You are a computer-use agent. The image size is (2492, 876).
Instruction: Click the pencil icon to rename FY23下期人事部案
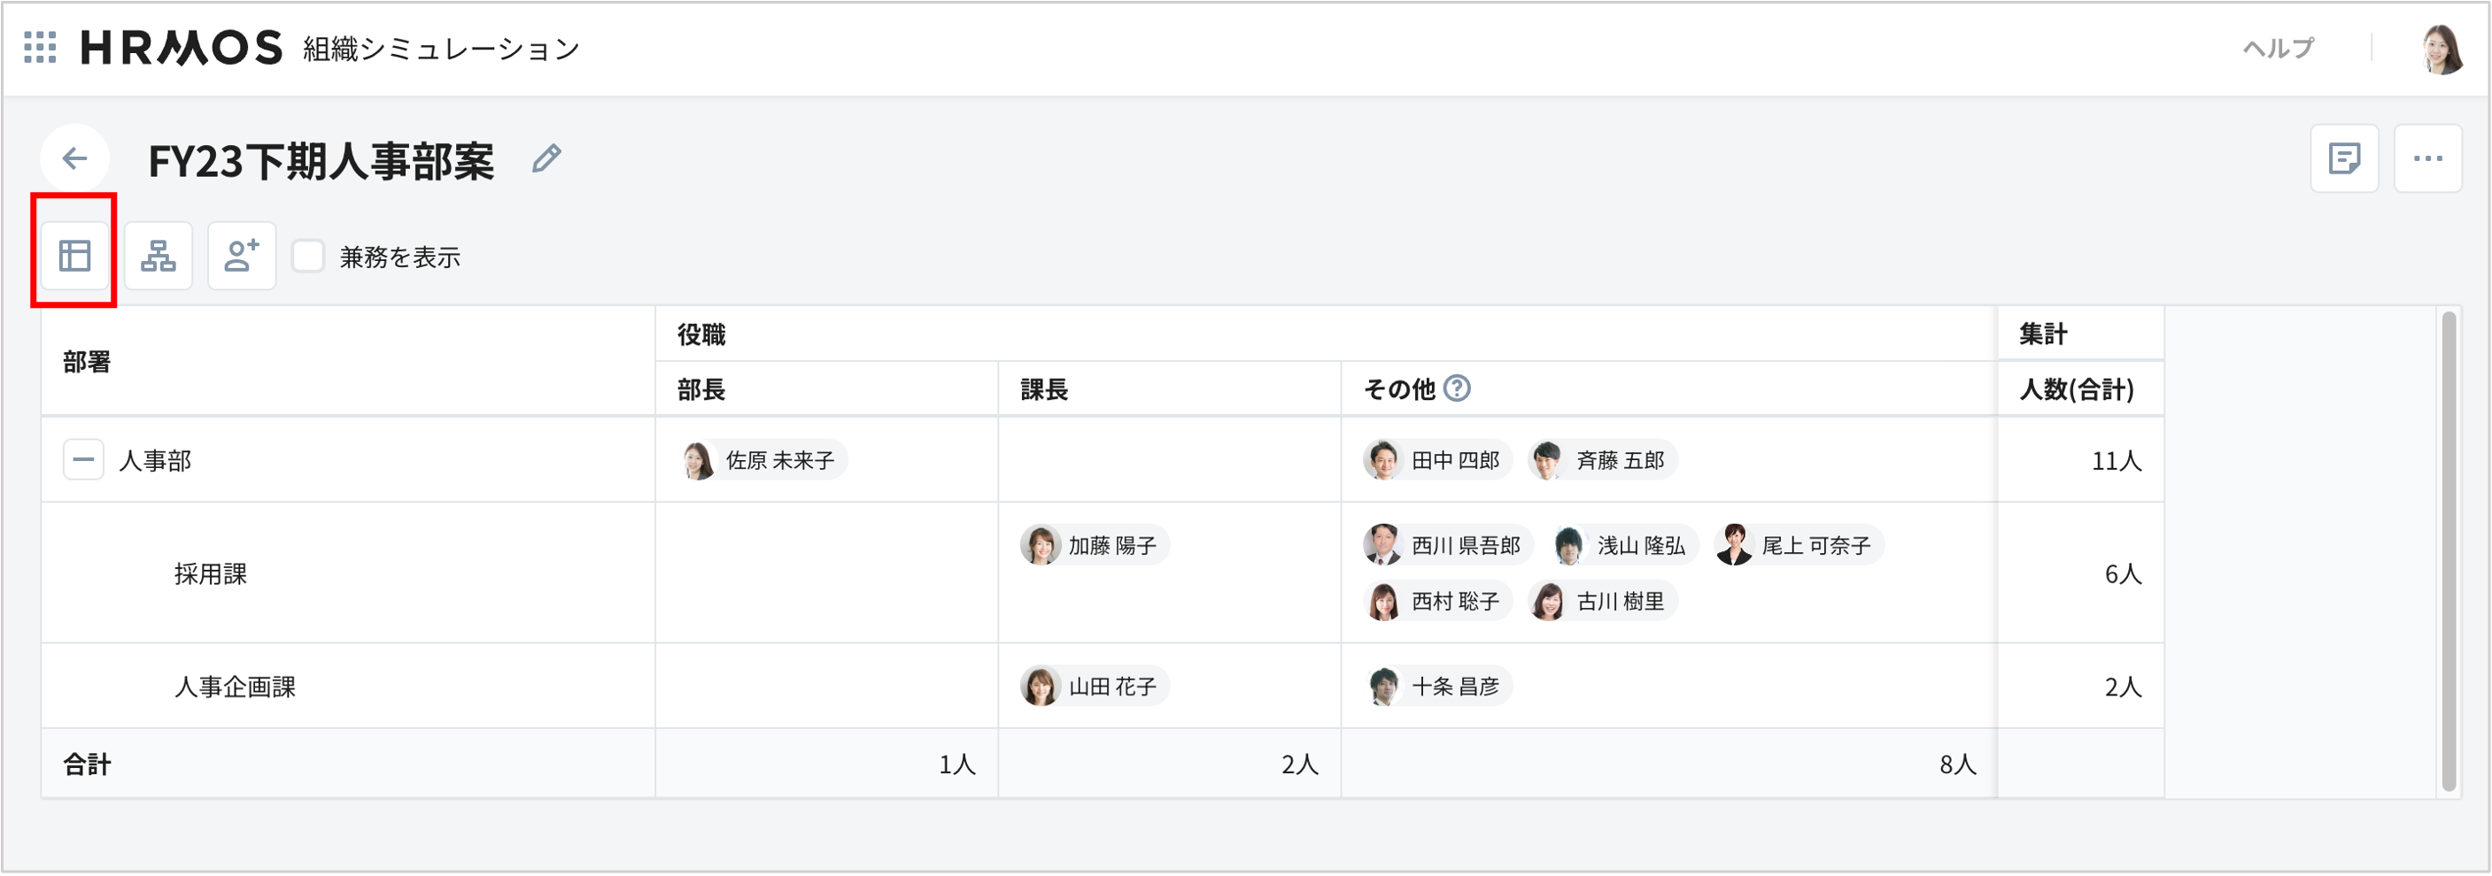[547, 158]
